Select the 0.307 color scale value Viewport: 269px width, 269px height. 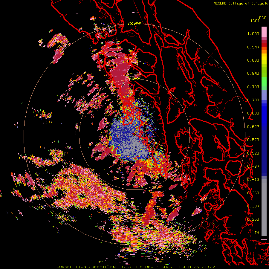[x=253, y=206]
